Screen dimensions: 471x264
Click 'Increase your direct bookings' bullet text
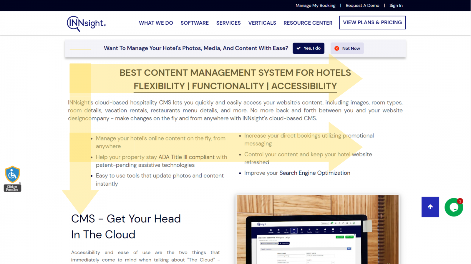(309, 140)
